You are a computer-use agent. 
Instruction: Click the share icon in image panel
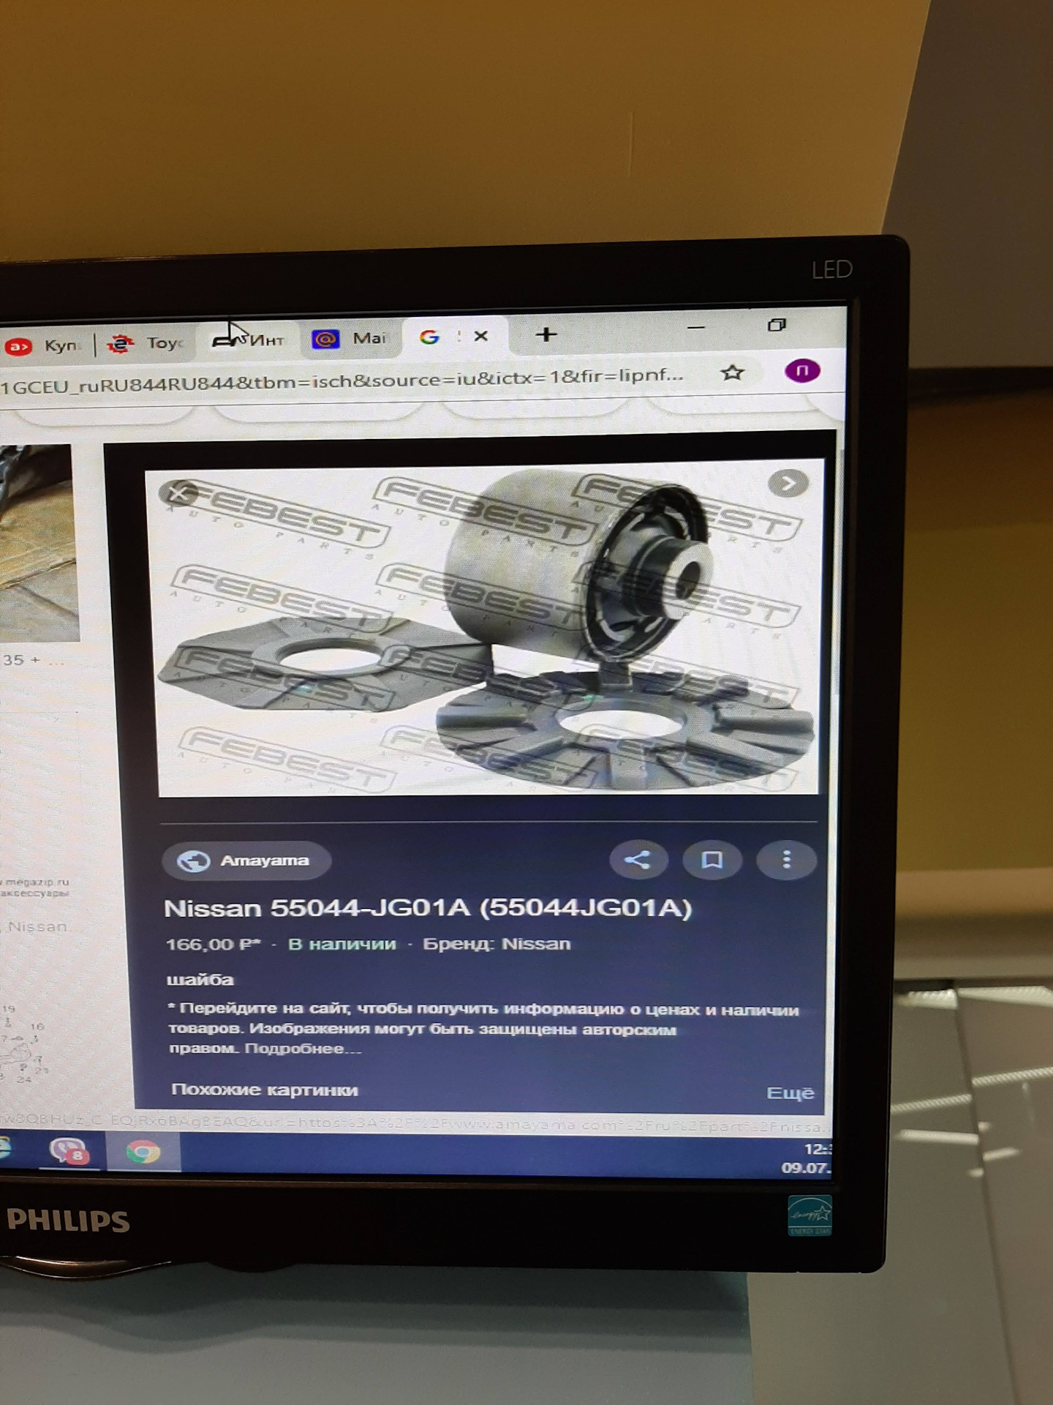(638, 859)
